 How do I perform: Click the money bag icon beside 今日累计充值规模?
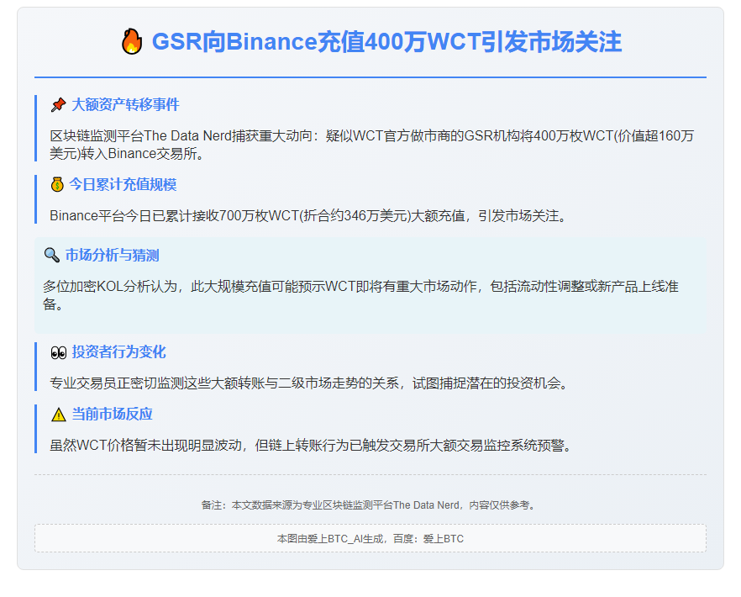57,184
